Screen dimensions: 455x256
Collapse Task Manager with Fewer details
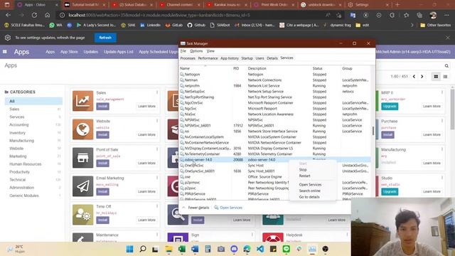(196, 208)
